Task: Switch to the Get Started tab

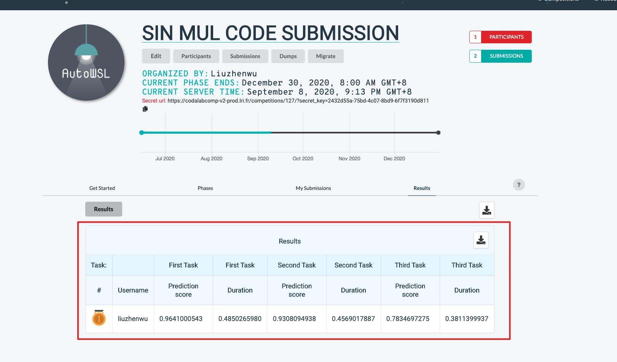Action: 102,188
